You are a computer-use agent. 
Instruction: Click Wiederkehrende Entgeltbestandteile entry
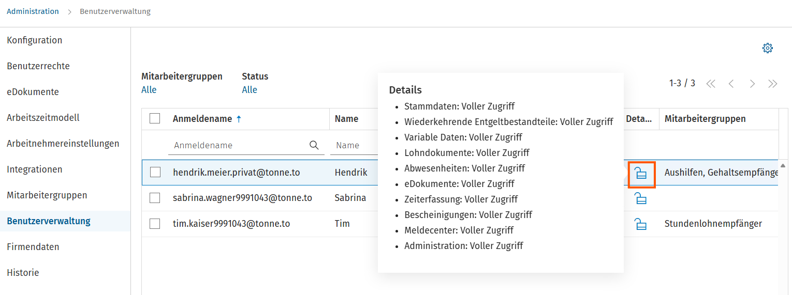(x=509, y=122)
